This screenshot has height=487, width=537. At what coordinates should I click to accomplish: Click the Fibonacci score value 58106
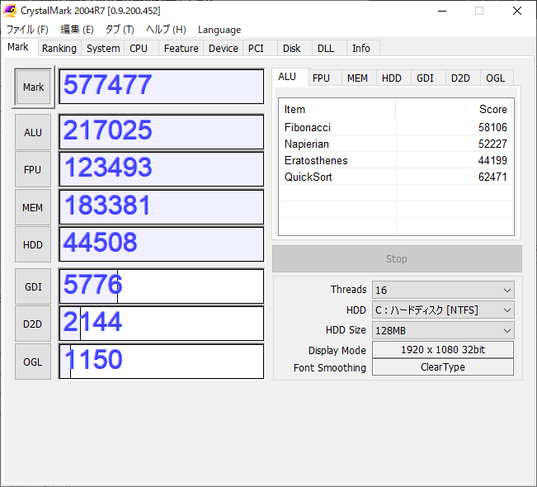tap(492, 127)
